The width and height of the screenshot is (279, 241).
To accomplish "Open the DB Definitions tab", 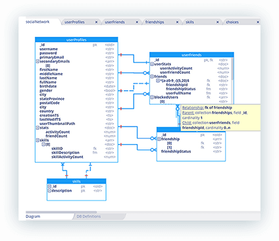I will (x=89, y=217).
